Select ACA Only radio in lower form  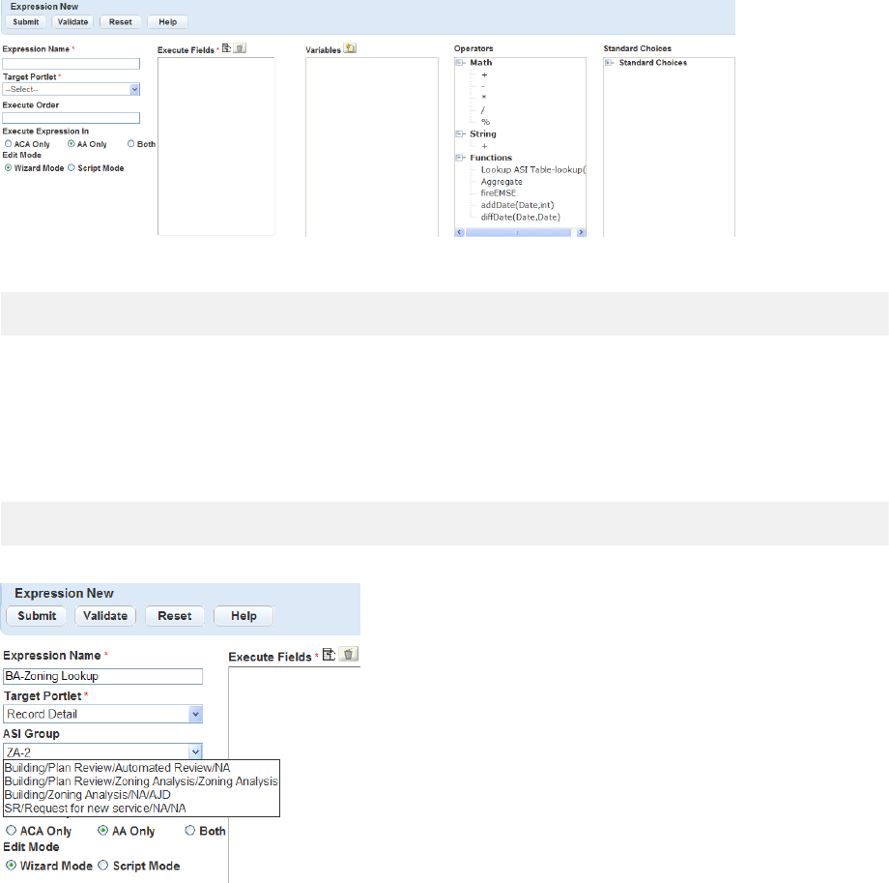pos(11,831)
